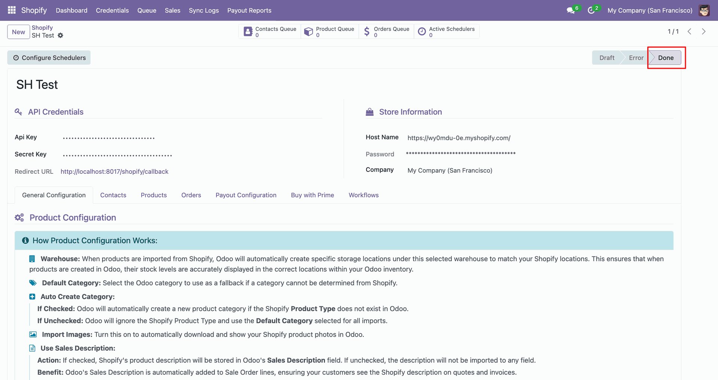Viewport: 718px width, 380px height.
Task: Open the Orders Queue stat button
Action: (386, 31)
